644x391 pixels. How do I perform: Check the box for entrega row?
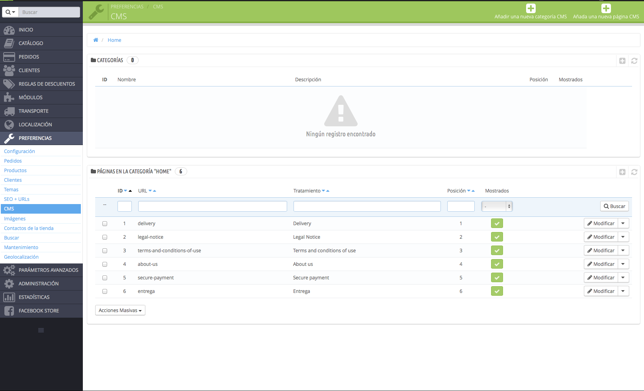105,291
